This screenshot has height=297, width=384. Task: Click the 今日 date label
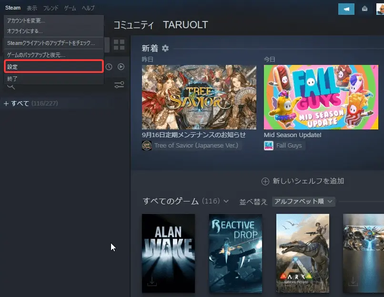pos(269,59)
